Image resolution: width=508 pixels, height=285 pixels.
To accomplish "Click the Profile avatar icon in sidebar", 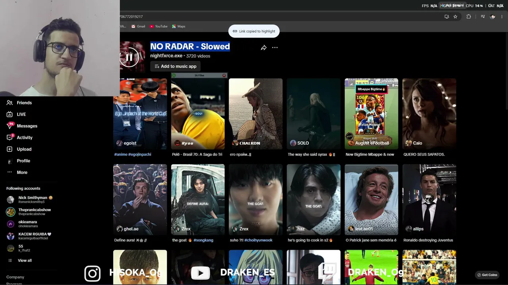I will (x=10, y=161).
